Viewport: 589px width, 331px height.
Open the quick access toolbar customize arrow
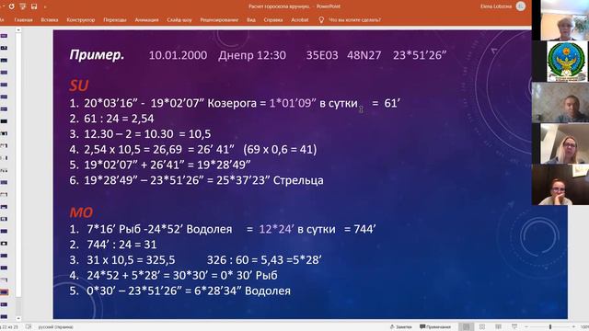click(x=45, y=6)
